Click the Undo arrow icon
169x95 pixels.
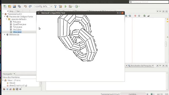click(25, 6)
